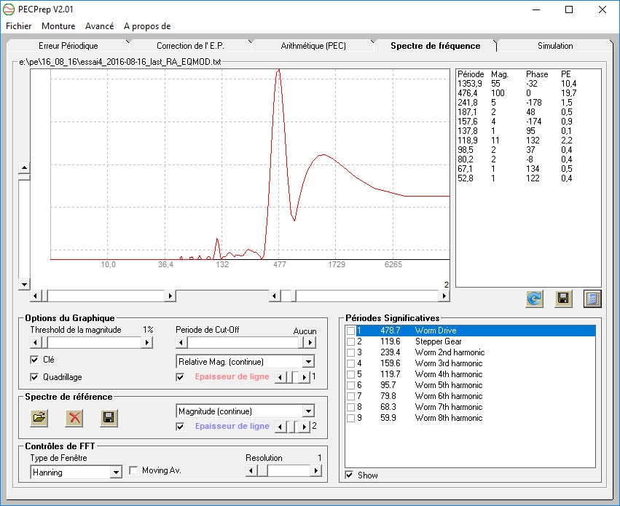Select the Worm 7th harmonic row

coord(470,407)
